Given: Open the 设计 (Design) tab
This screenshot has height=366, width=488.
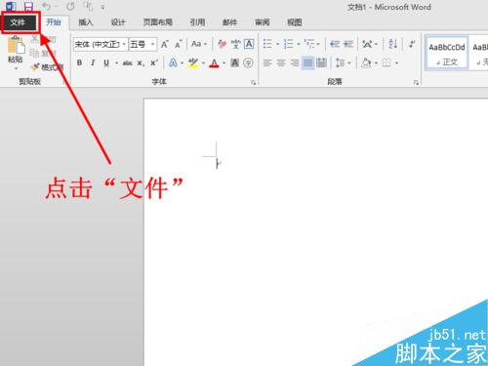Looking at the screenshot, I should click(118, 22).
